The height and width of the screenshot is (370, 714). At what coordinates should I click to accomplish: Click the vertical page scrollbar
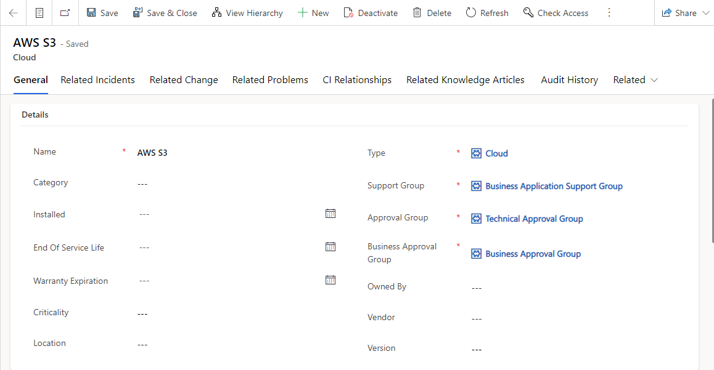713,171
